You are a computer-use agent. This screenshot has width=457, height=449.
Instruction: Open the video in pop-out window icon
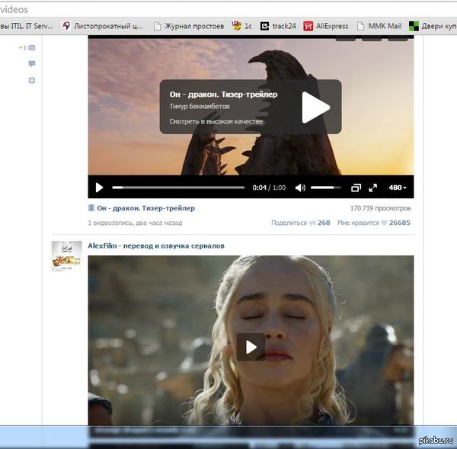tap(356, 188)
